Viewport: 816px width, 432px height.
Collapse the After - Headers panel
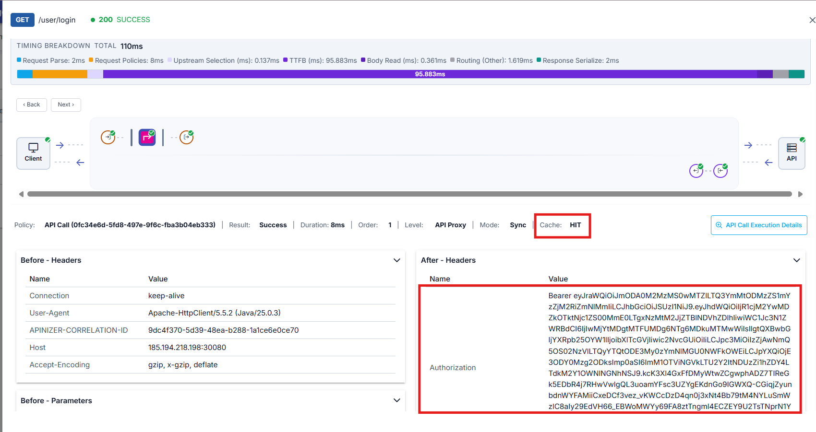(797, 260)
